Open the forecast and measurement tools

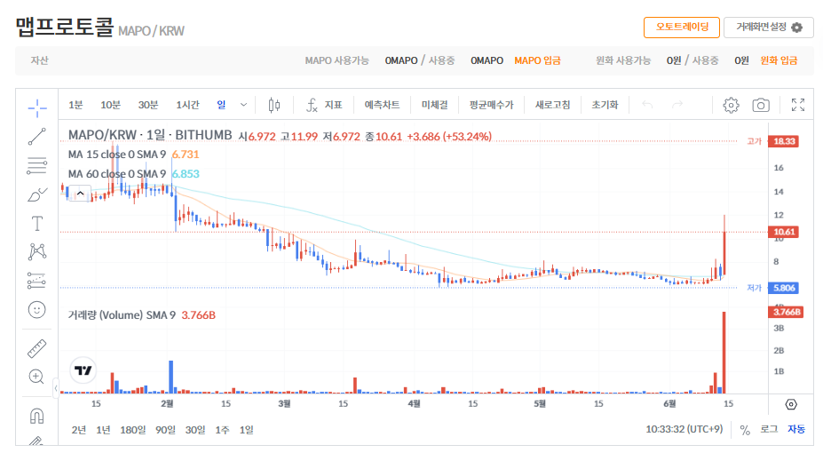[x=36, y=281]
